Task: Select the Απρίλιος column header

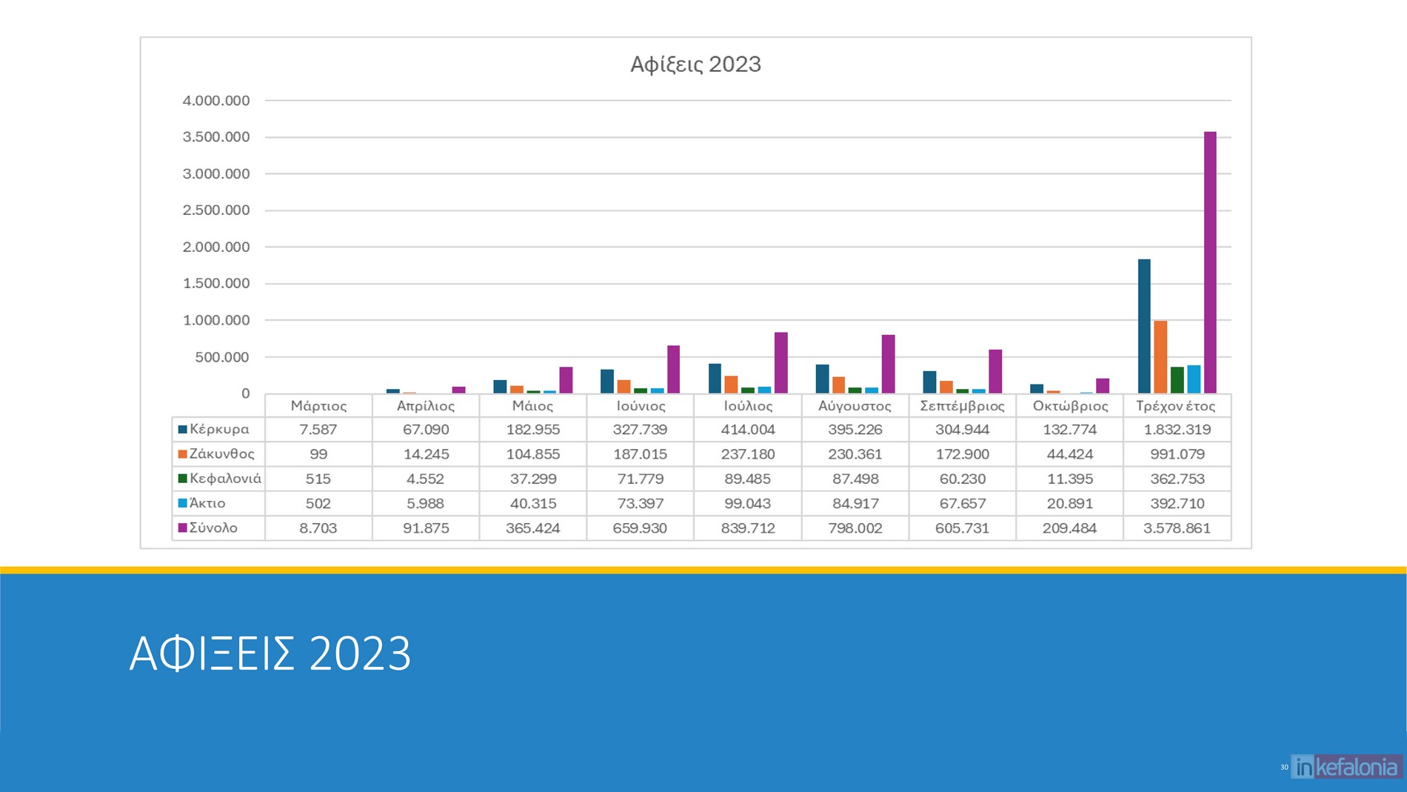Action: coord(426,406)
